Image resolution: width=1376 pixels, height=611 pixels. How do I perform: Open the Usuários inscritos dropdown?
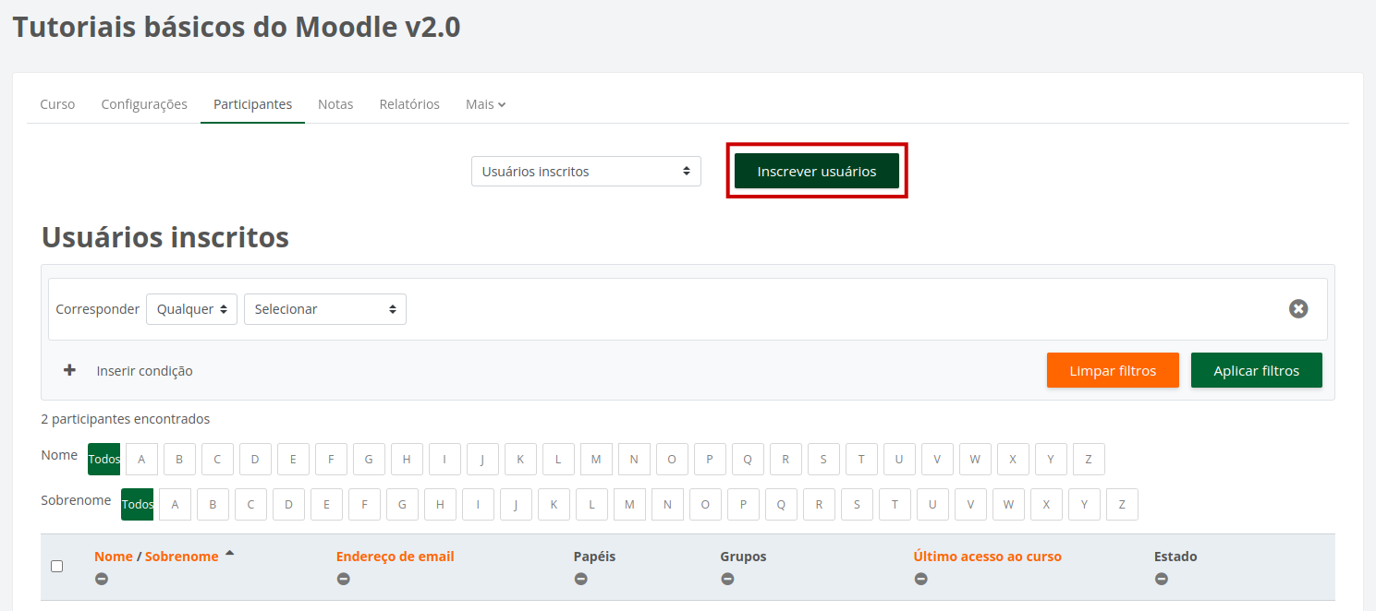click(586, 172)
